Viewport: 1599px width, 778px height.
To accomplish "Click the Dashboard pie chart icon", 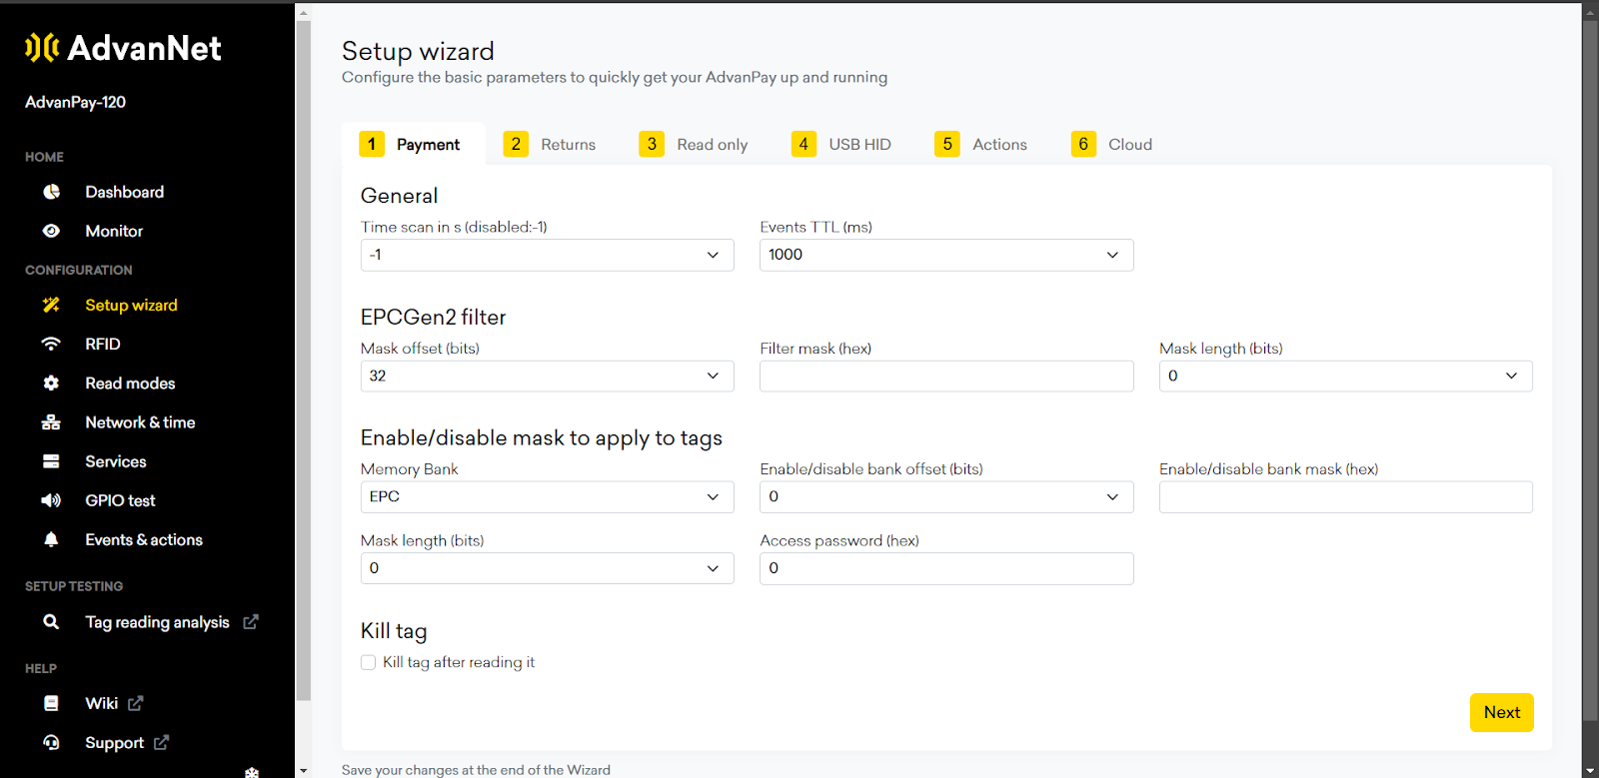I will pos(51,192).
